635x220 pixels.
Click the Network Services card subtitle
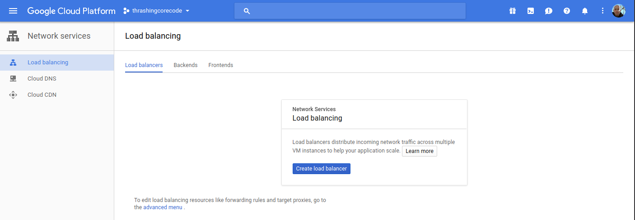[x=314, y=109]
